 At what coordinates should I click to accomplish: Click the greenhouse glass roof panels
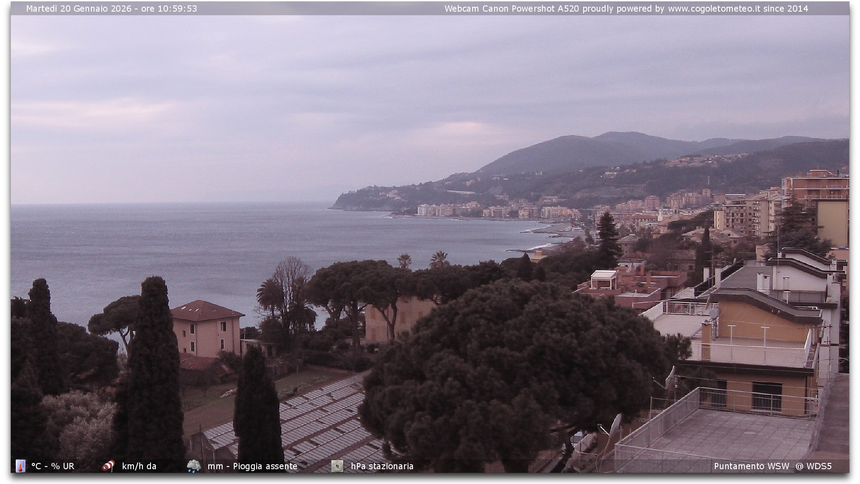[318, 421]
